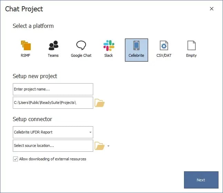Screen dimensions: 223x193
Task: Browse for connector source location
Action: pos(99,146)
